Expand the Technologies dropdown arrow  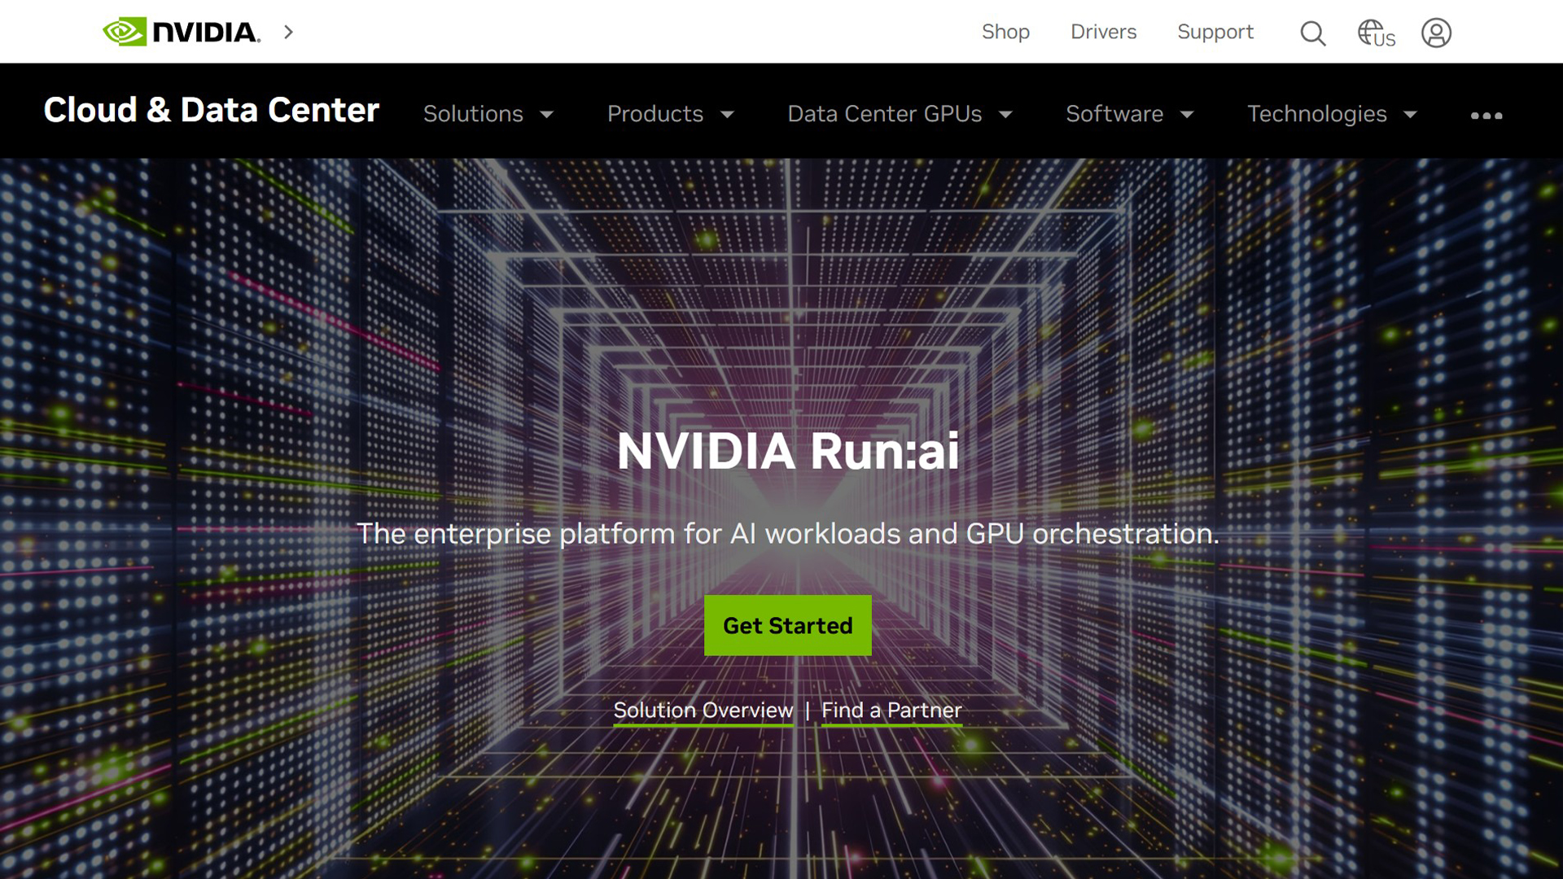tap(1411, 115)
